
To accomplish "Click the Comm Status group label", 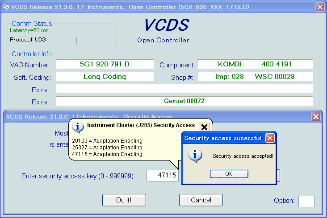I will pos(32,24).
